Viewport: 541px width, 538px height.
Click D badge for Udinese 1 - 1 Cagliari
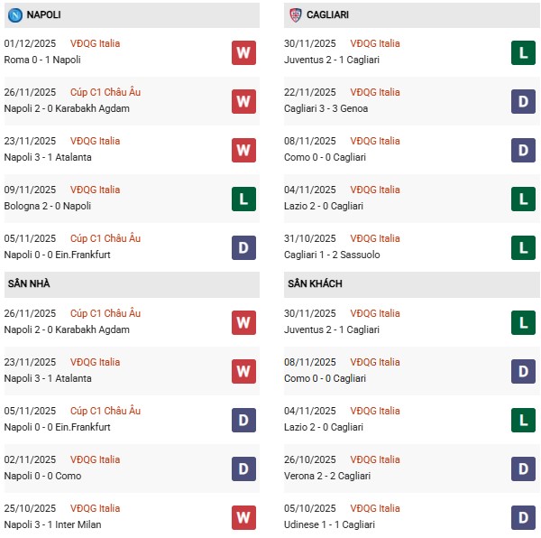(523, 517)
